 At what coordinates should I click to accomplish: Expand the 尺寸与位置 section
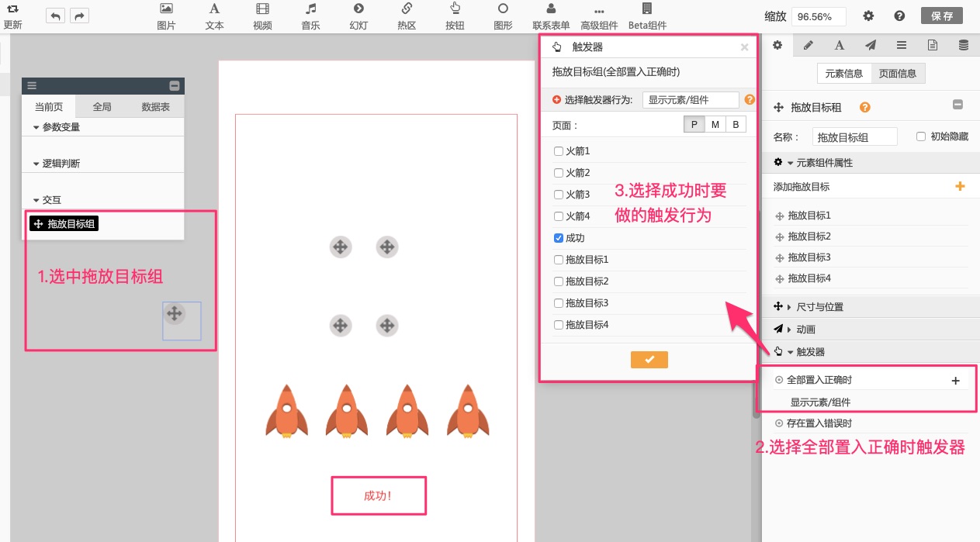820,307
